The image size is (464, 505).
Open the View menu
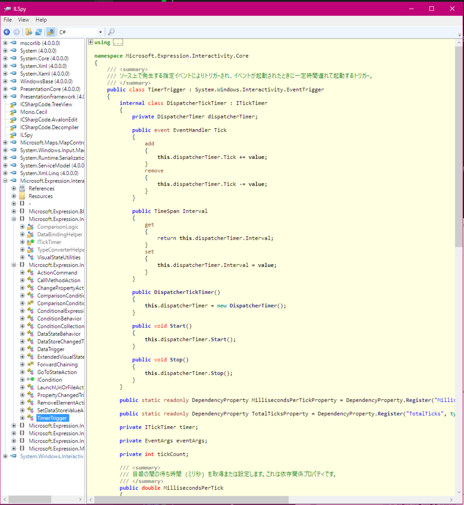pyautogui.click(x=24, y=20)
